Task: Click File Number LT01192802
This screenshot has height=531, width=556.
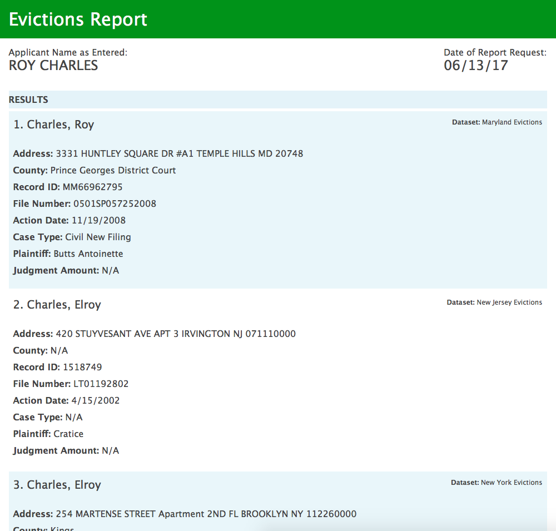Action: (x=71, y=384)
